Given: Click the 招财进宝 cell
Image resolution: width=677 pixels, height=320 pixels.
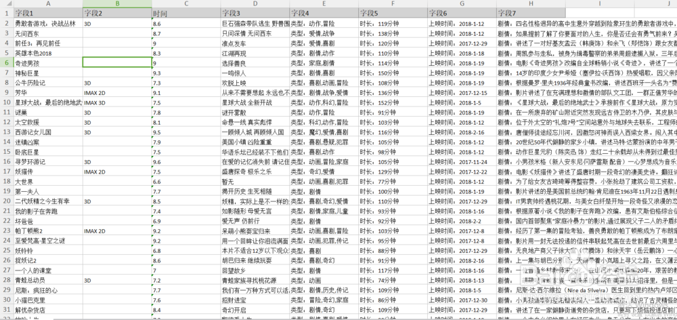Looking at the screenshot, I should click(255, 300).
